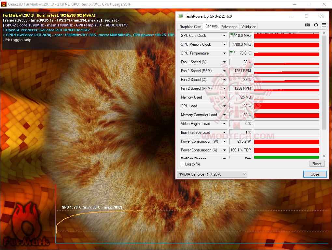Image resolution: width=332 pixels, height=250 pixels.
Task: Go to the Validation tab
Action: click(x=249, y=26)
